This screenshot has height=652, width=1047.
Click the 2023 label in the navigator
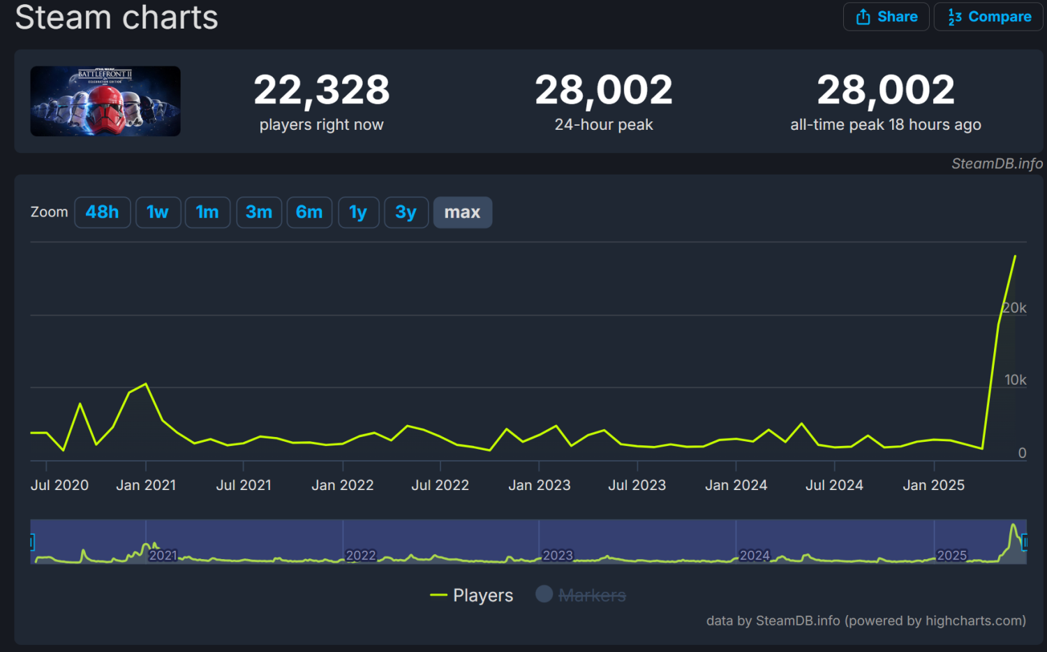pyautogui.click(x=558, y=556)
